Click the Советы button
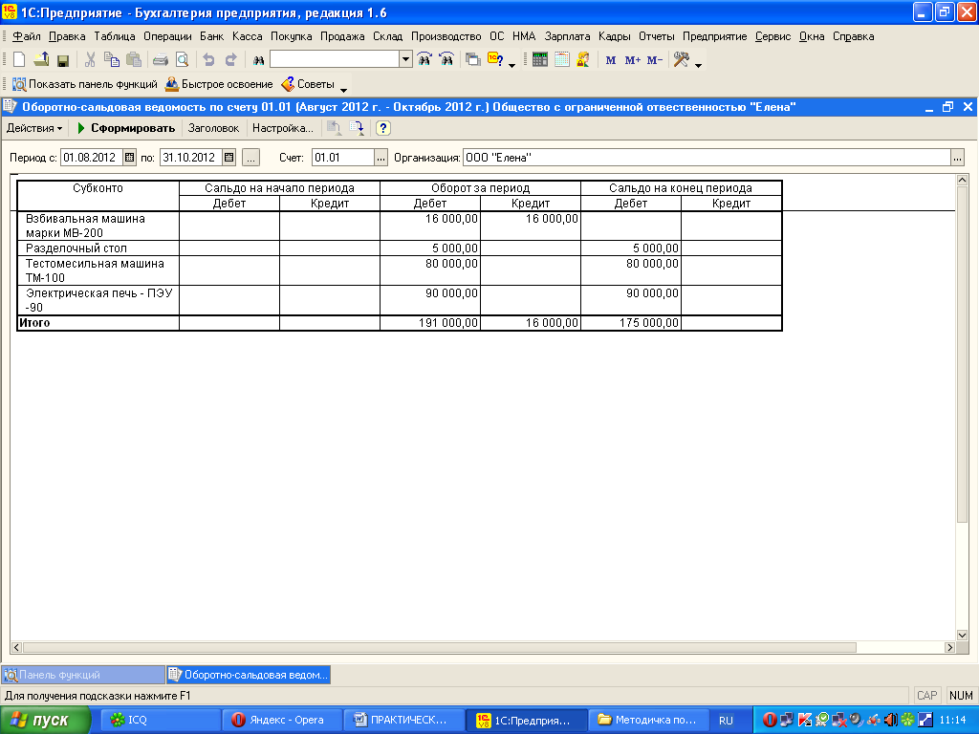 308,84
